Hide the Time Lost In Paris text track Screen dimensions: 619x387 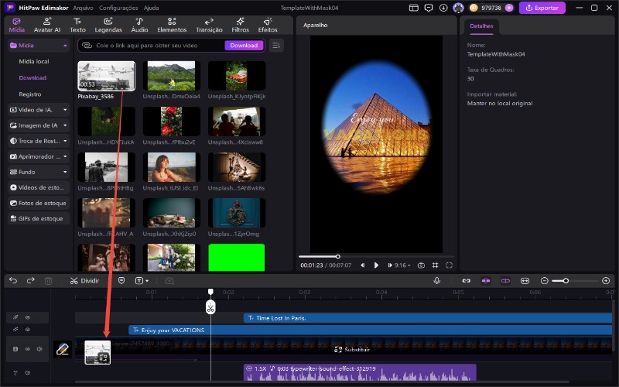(x=27, y=317)
